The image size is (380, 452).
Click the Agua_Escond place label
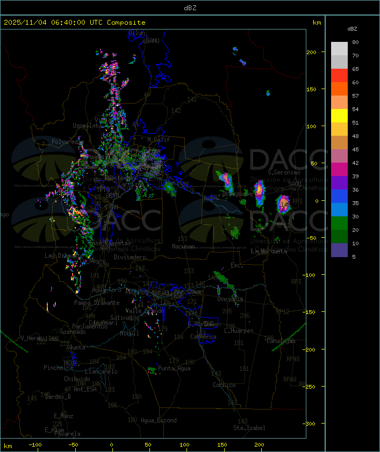[159, 420]
